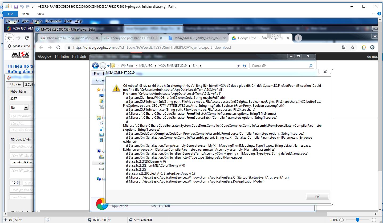This screenshot has height=223, width=383.
Task: Open the Bà title dropdown
Action: (x=26, y=108)
